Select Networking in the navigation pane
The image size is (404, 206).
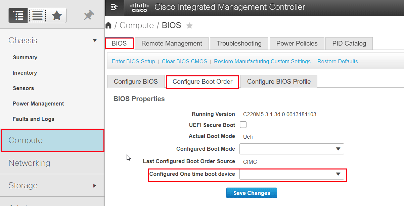click(52, 163)
